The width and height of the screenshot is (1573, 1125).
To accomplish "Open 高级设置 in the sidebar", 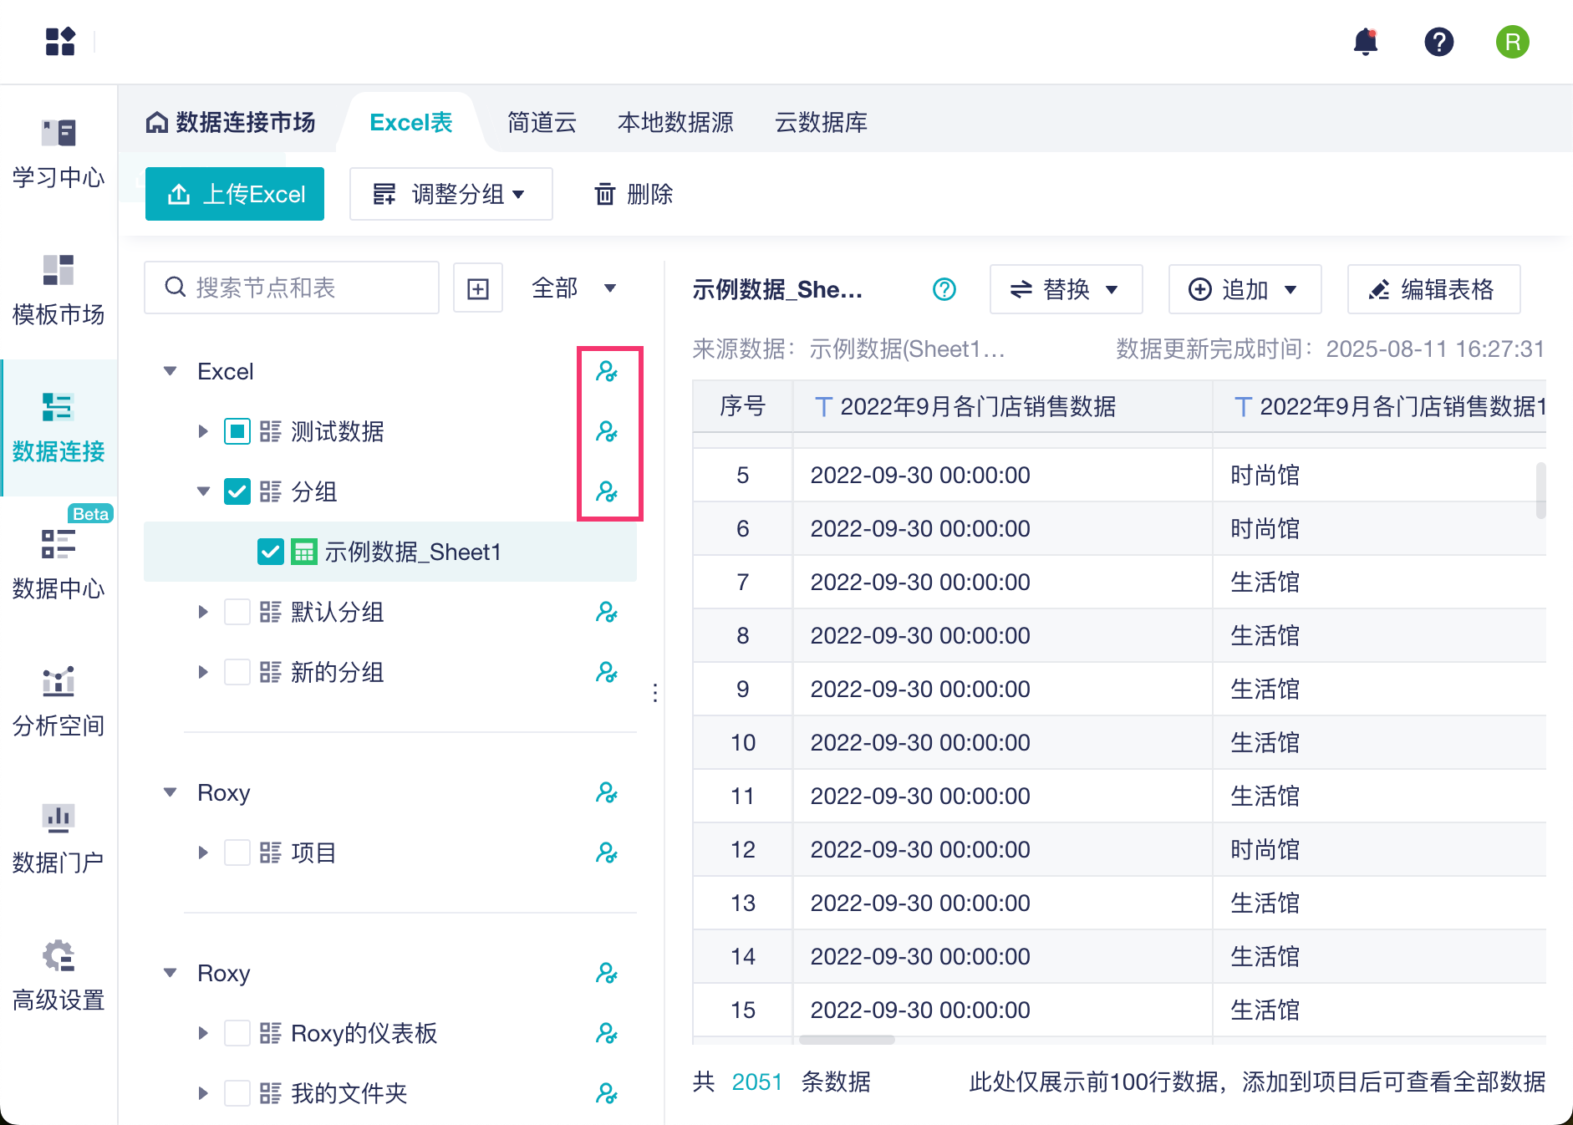I will 59,975.
